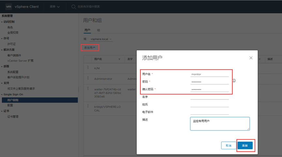
Task: Click the 电子邮件 input field
Action: (210, 112)
